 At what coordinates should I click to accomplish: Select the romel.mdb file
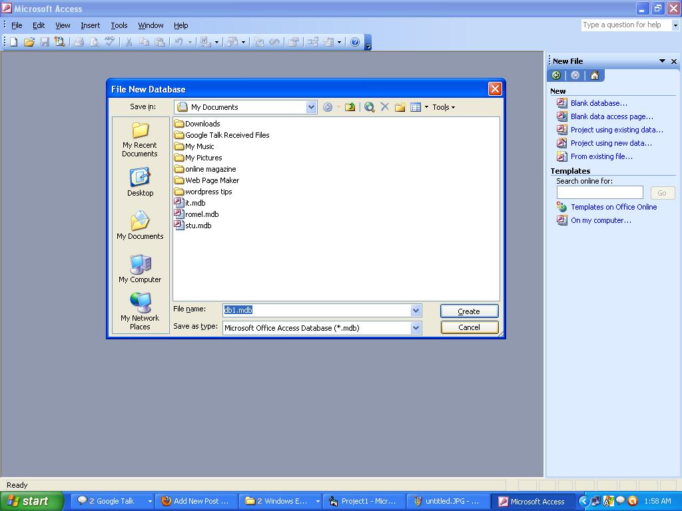click(x=196, y=214)
